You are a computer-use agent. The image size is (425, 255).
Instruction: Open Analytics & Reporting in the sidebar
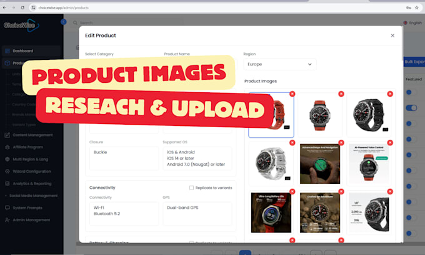31,183
